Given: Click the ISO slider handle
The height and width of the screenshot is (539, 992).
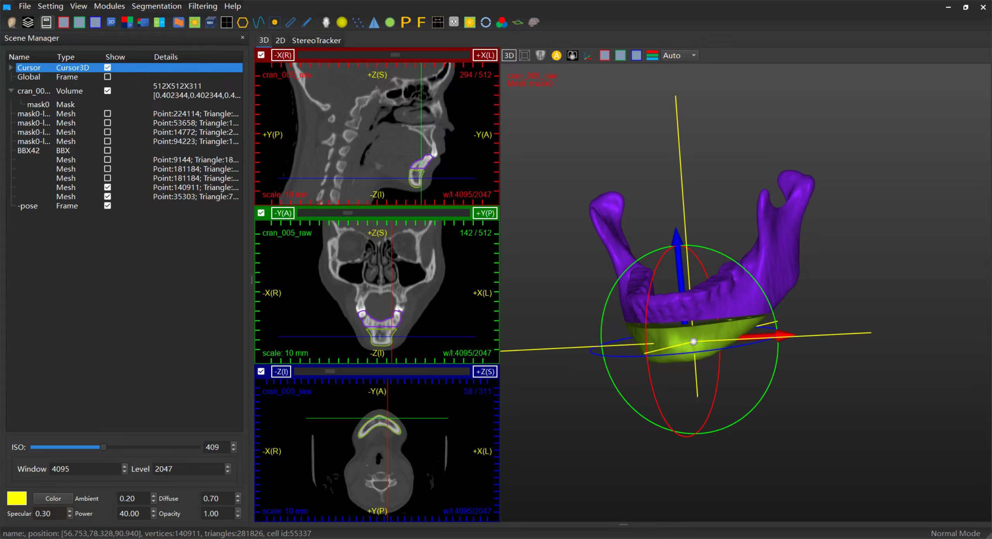Looking at the screenshot, I should point(103,447).
